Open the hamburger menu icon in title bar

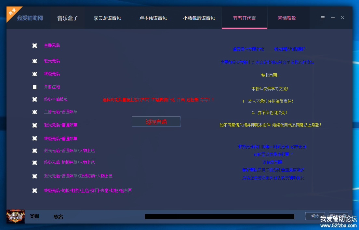click(323, 18)
